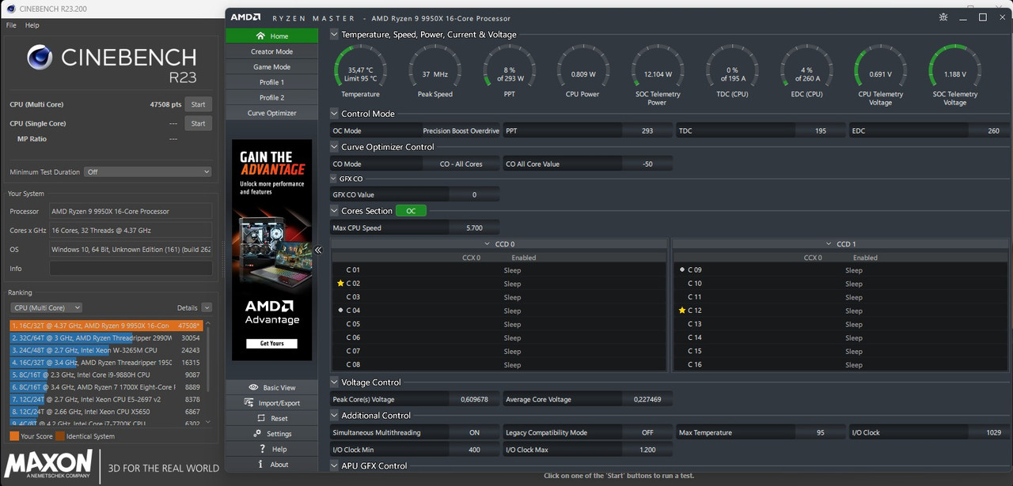Open the Minimum Test Duration dropdown

coord(149,171)
